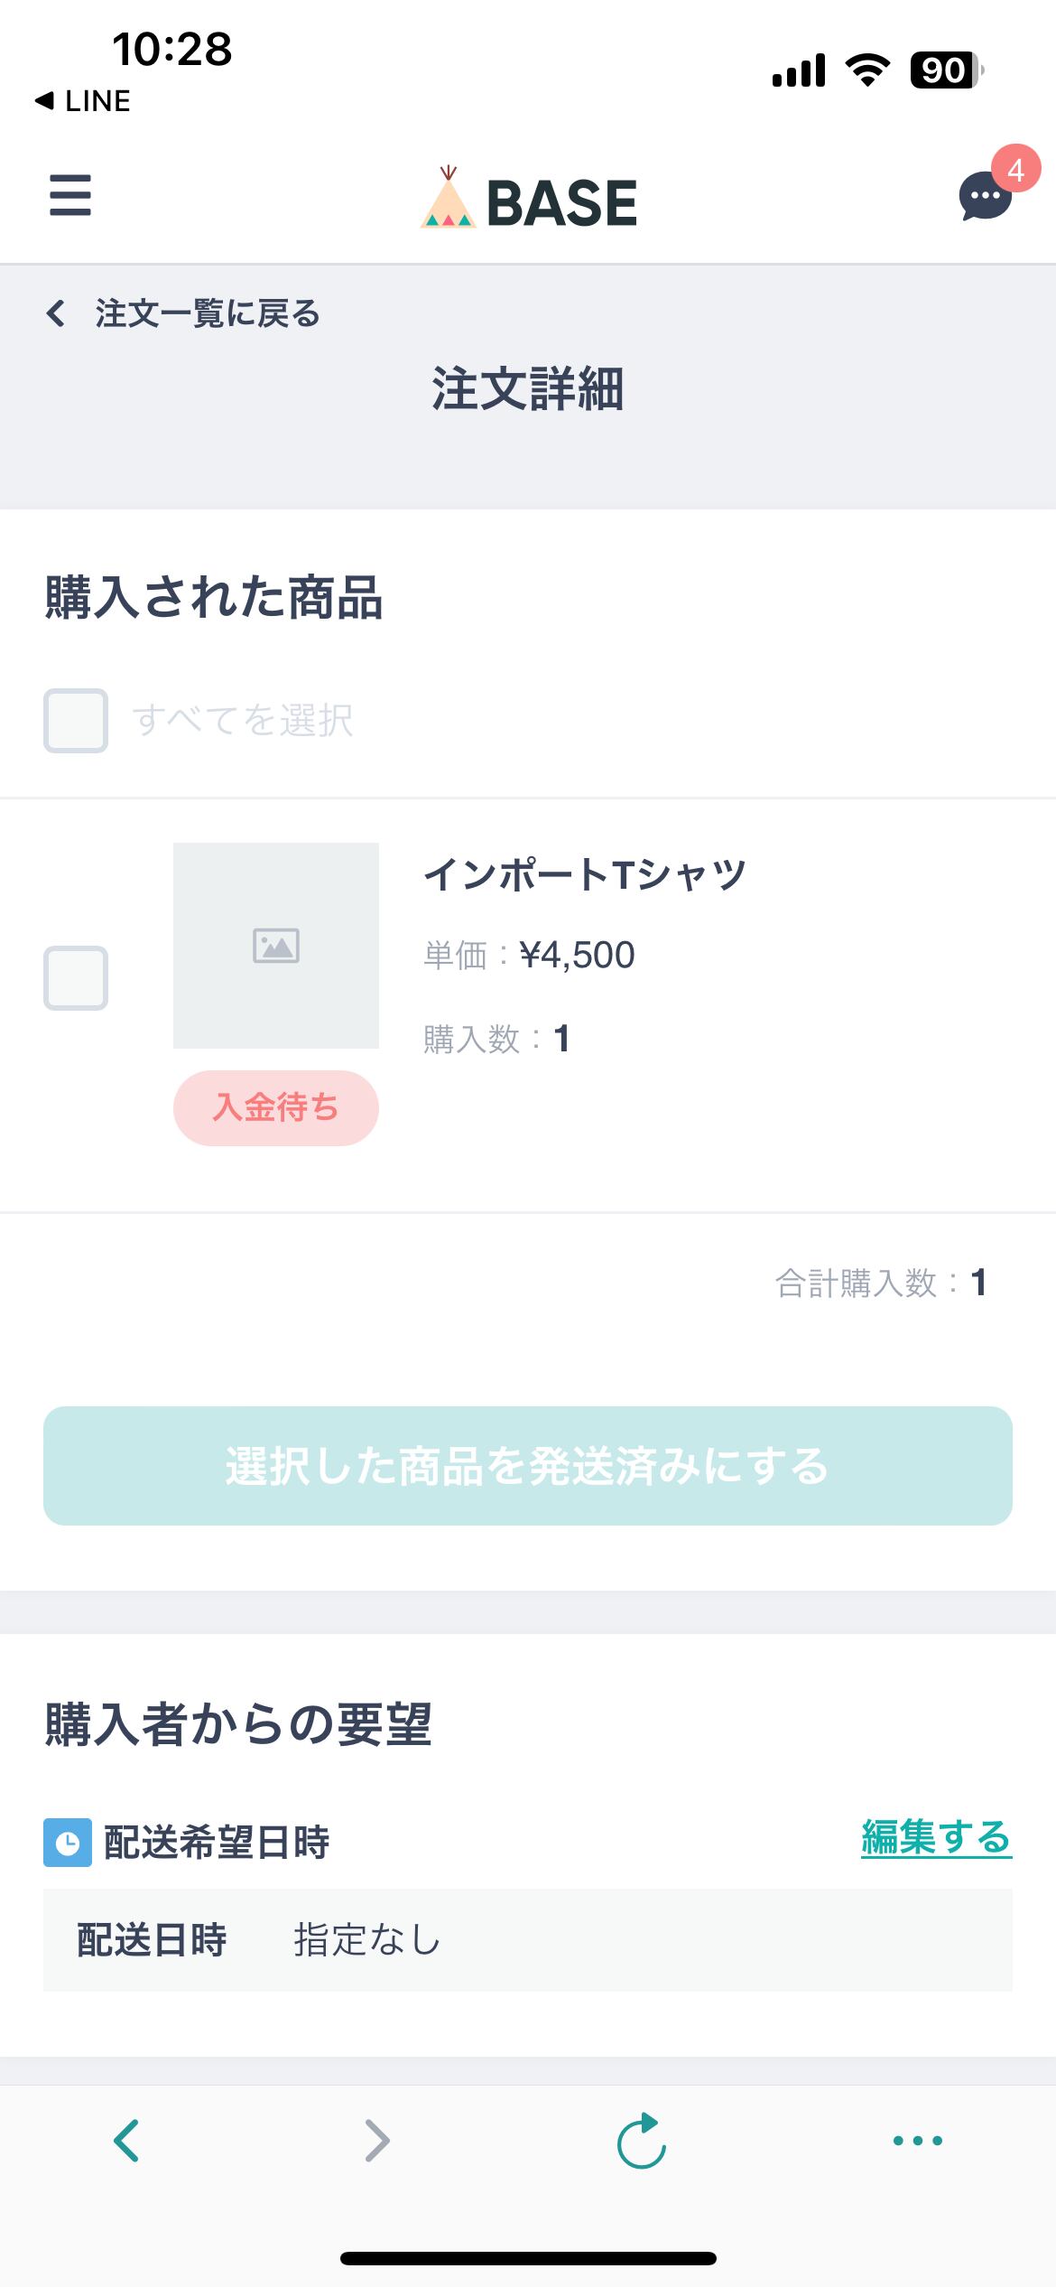Tap the インポートTシャツ product name

pyautogui.click(x=585, y=874)
